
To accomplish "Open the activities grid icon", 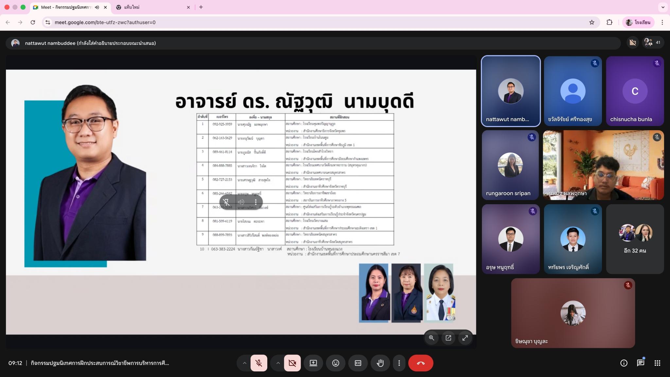I will [x=657, y=363].
